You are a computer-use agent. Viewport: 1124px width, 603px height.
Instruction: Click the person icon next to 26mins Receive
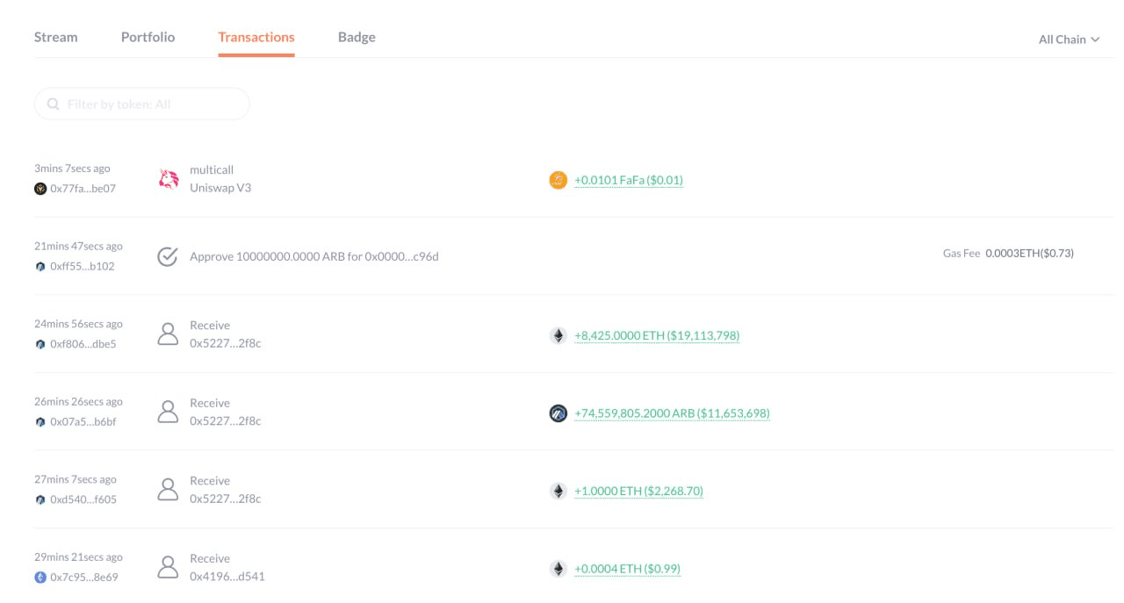pyautogui.click(x=168, y=413)
